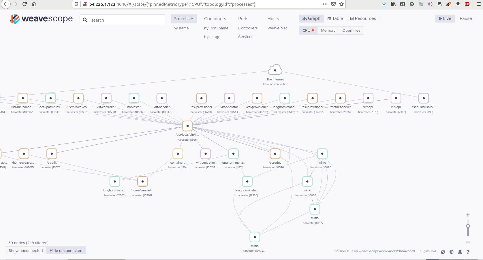Switch to Live mode

pyautogui.click(x=445, y=18)
